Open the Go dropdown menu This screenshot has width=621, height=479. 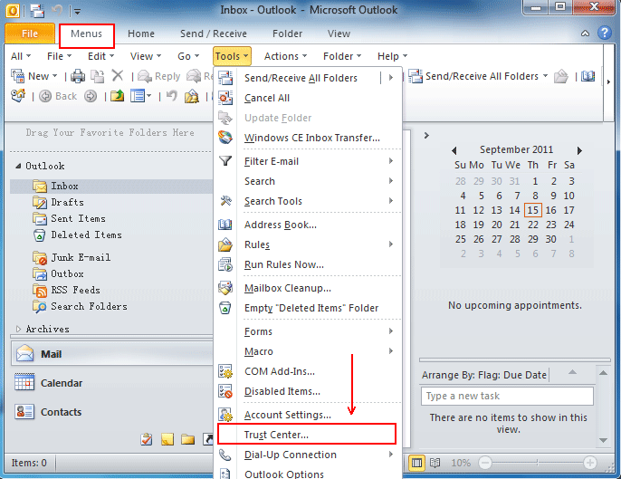click(187, 56)
